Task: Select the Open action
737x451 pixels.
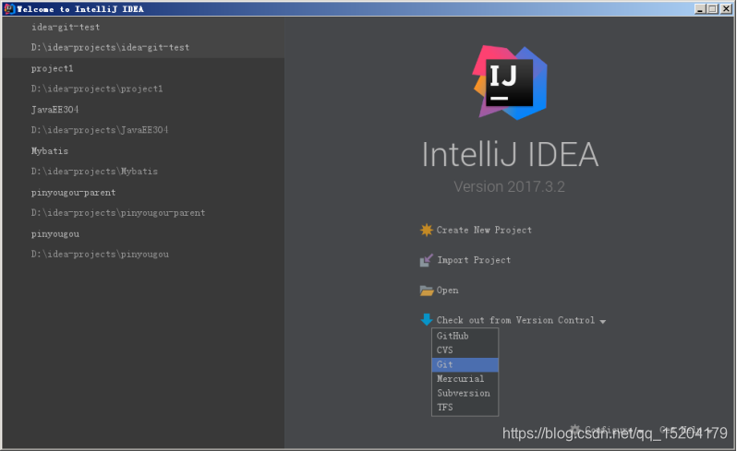Action: (447, 291)
